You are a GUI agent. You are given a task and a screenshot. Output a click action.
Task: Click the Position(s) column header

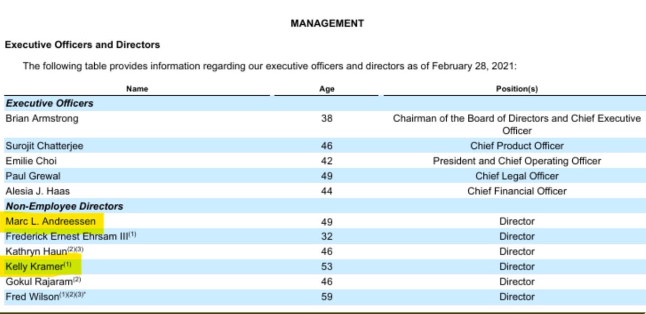point(517,89)
